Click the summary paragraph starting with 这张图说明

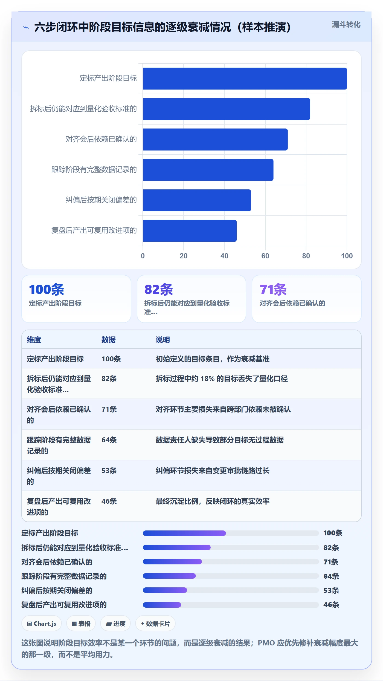(x=190, y=649)
